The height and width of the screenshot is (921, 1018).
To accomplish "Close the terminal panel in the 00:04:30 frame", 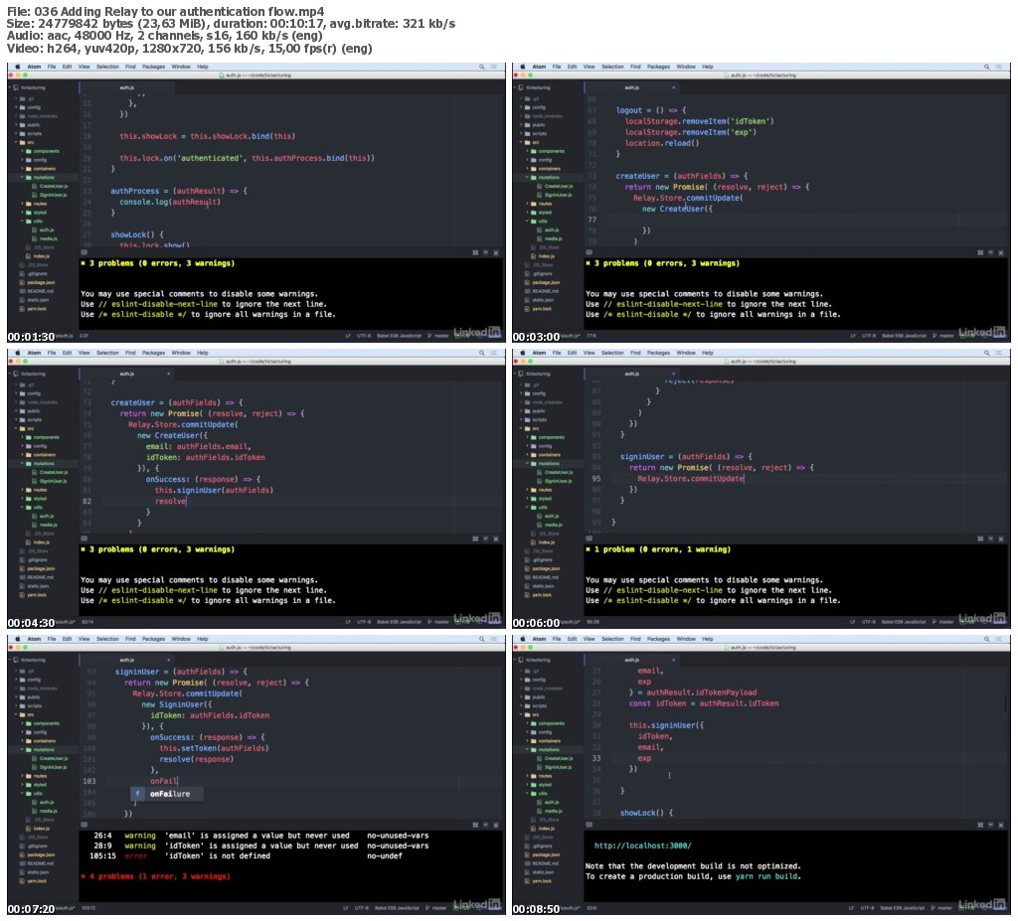I will click(496, 538).
